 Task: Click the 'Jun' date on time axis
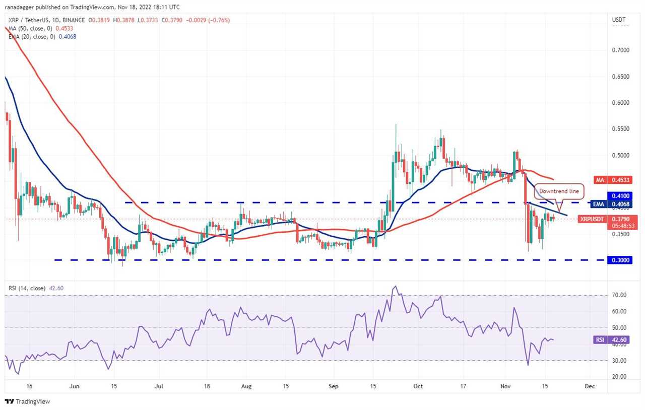point(75,386)
